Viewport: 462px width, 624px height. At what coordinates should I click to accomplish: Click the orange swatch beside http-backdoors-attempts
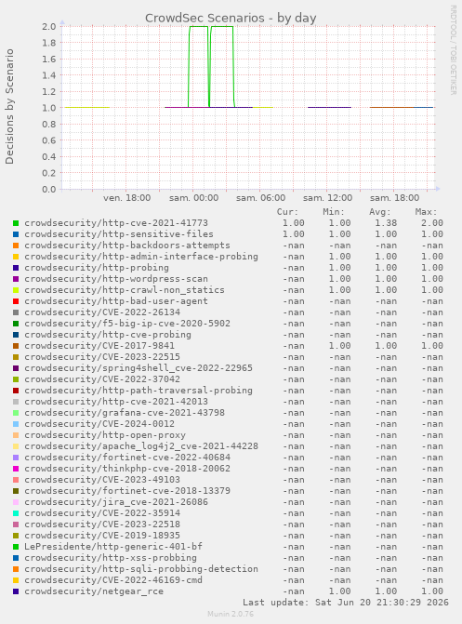(16, 246)
